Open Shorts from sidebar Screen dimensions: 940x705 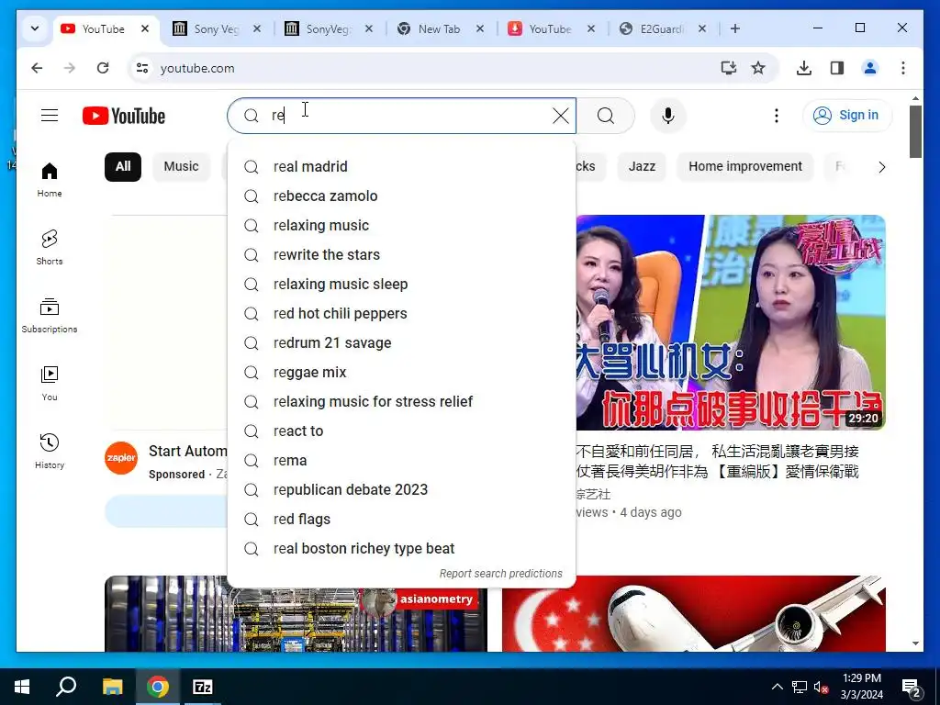pos(50,247)
